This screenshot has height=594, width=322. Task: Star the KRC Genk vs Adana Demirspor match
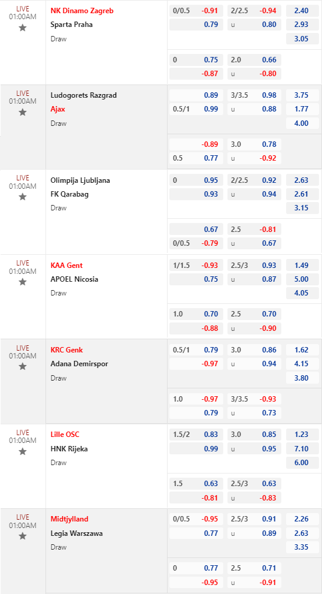coord(23,366)
